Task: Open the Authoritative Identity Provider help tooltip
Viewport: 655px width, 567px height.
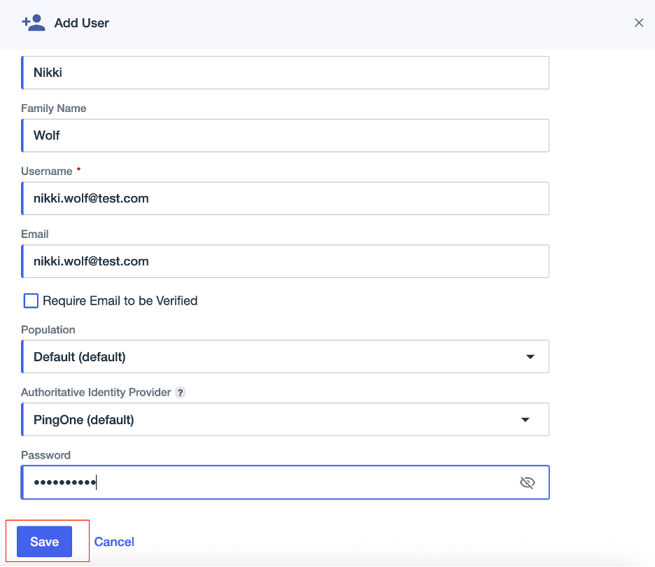Action: [x=181, y=392]
